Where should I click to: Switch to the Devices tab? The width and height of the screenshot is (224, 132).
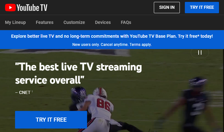coord(103,22)
